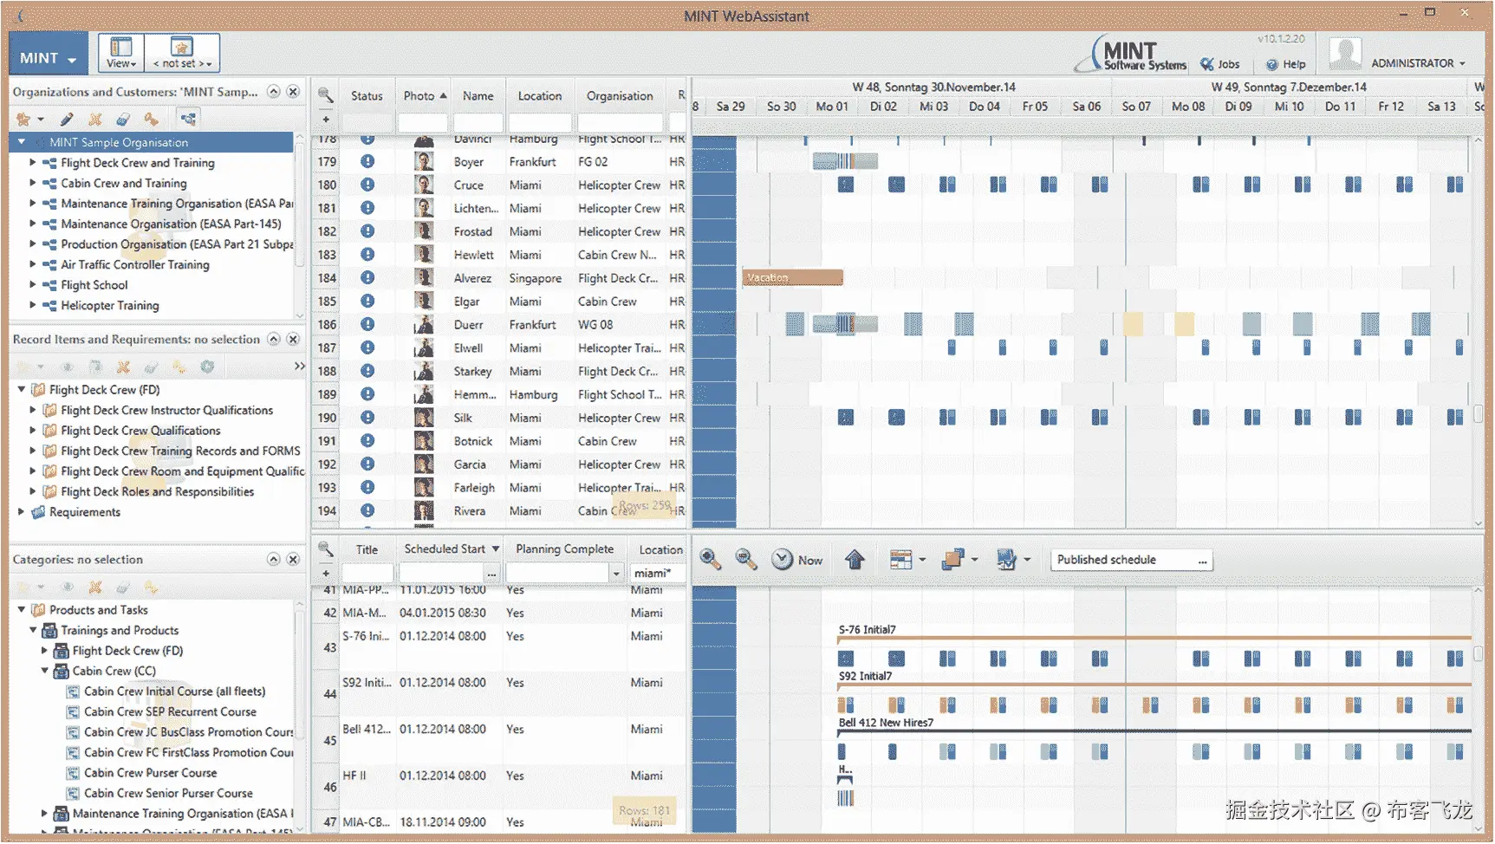The image size is (1495, 844).
Task: Sort personnel by Organisation column
Action: (620, 96)
